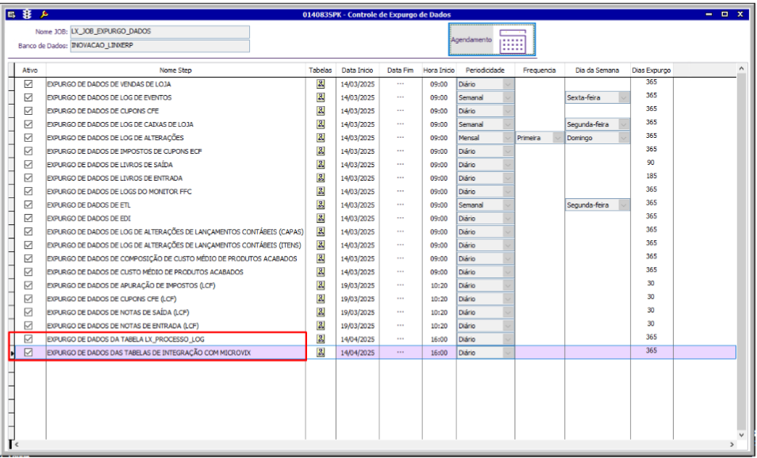Viewport: 757px width, 458px height.
Task: Open the Agendamento calendar button
Action: point(492,40)
